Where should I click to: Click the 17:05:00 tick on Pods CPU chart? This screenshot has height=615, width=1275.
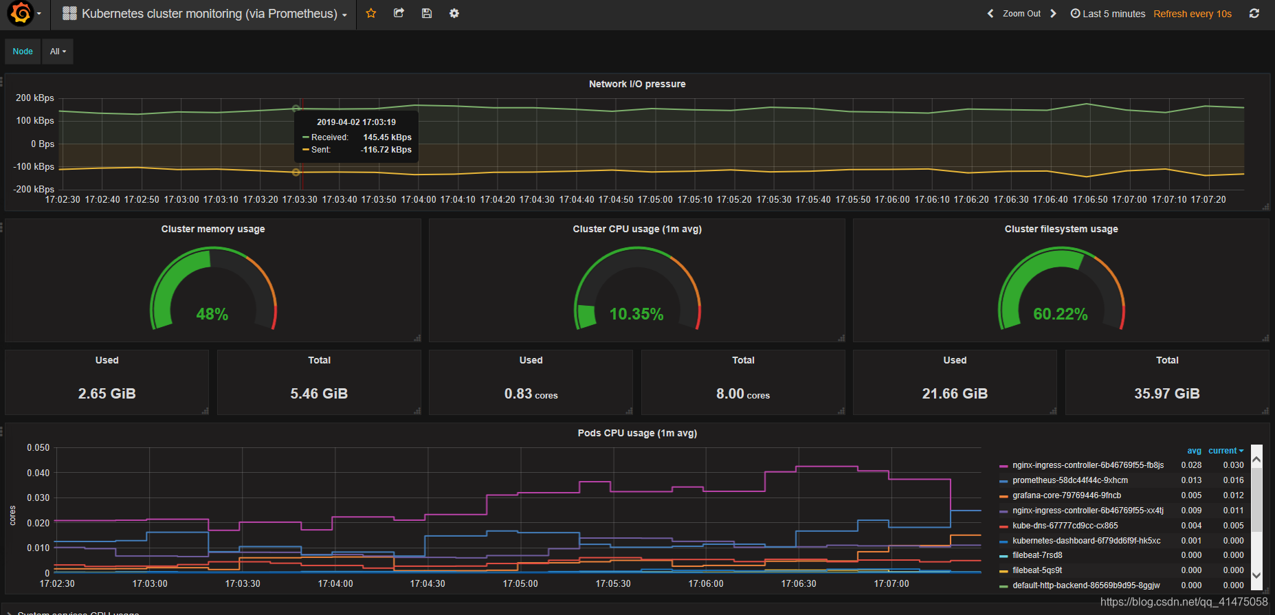[520, 583]
